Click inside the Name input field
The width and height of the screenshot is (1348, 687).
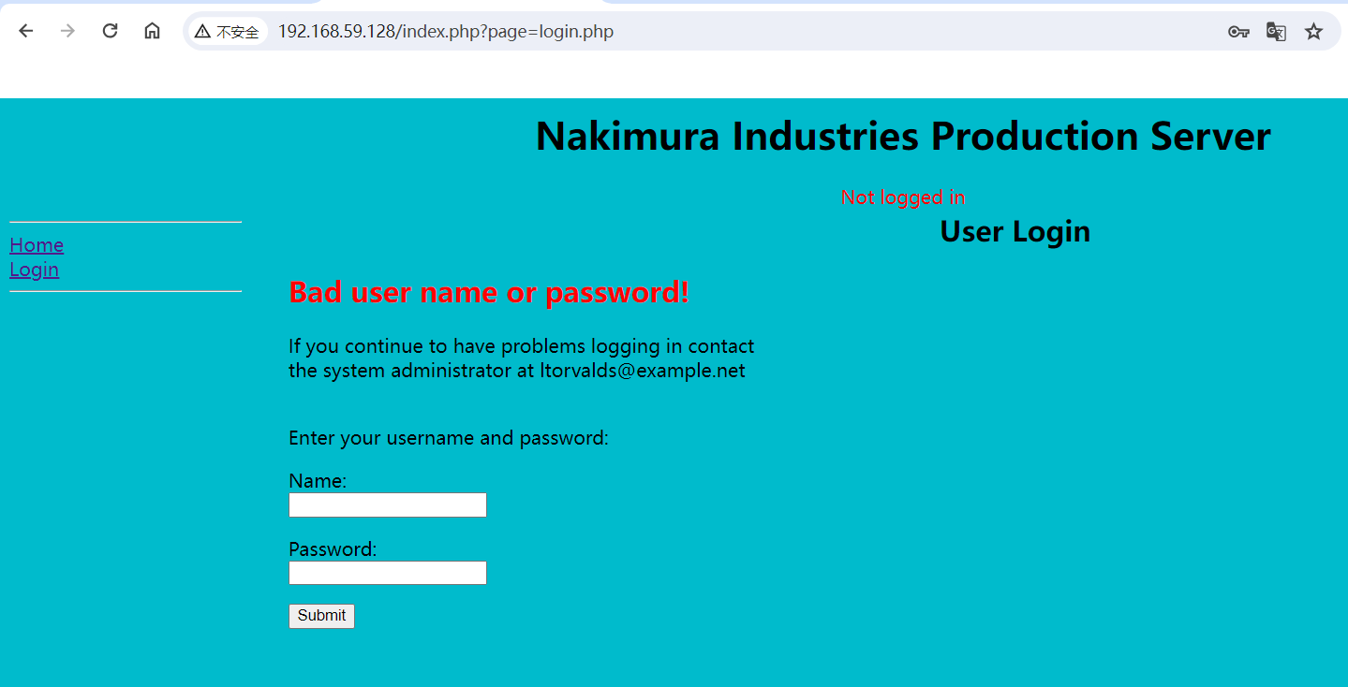(x=387, y=504)
